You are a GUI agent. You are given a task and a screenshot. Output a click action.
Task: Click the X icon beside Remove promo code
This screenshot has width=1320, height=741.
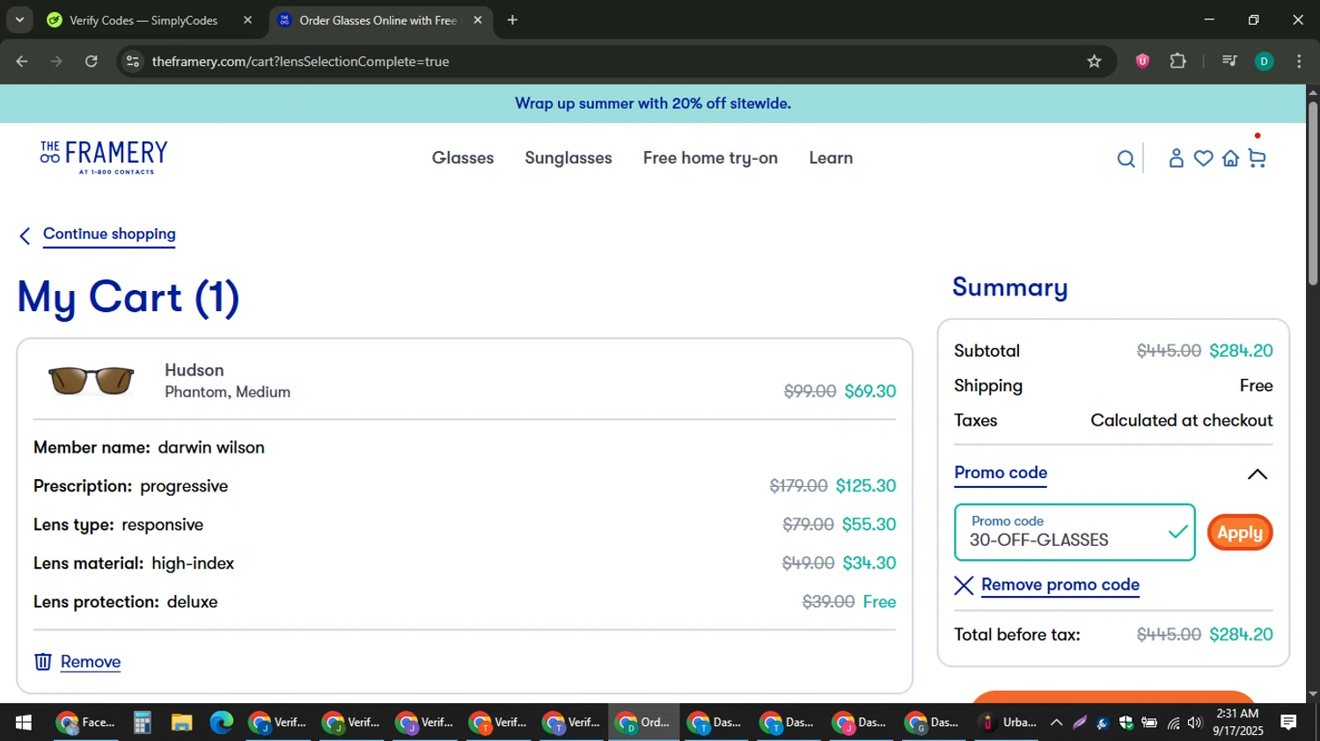coord(964,585)
